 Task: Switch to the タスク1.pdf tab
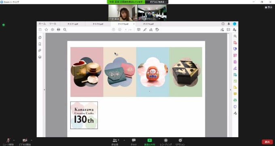click(73, 24)
